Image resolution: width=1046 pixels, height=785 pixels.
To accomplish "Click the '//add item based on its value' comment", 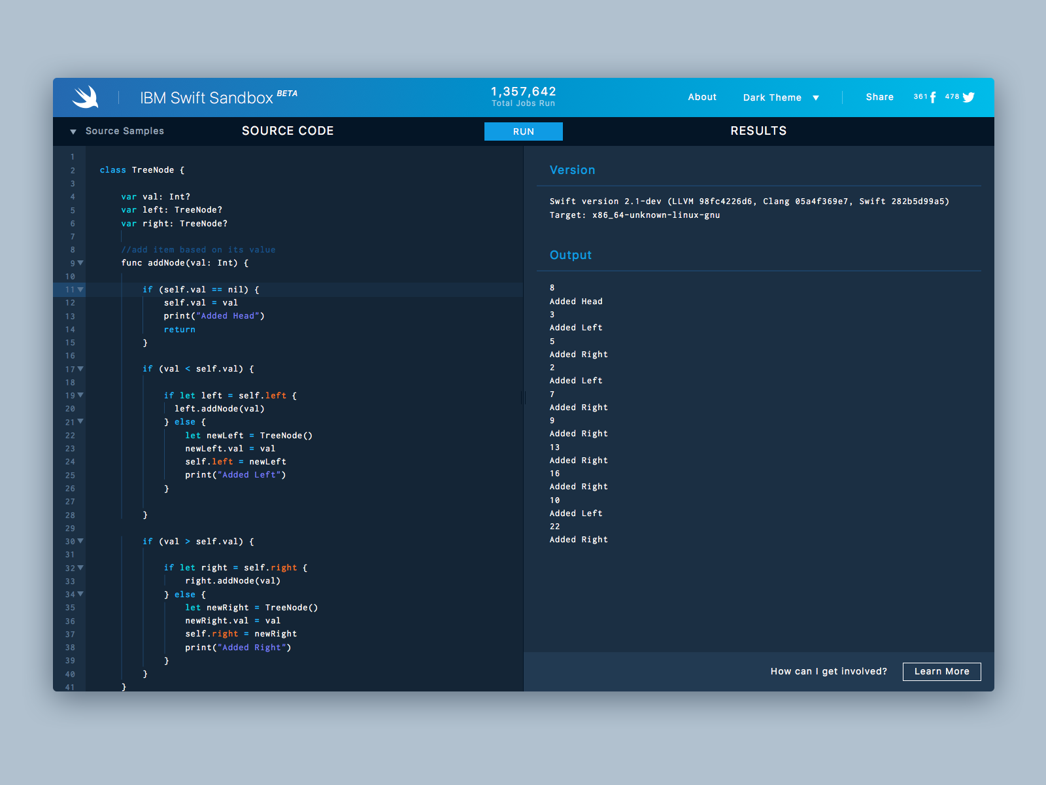I will (198, 250).
